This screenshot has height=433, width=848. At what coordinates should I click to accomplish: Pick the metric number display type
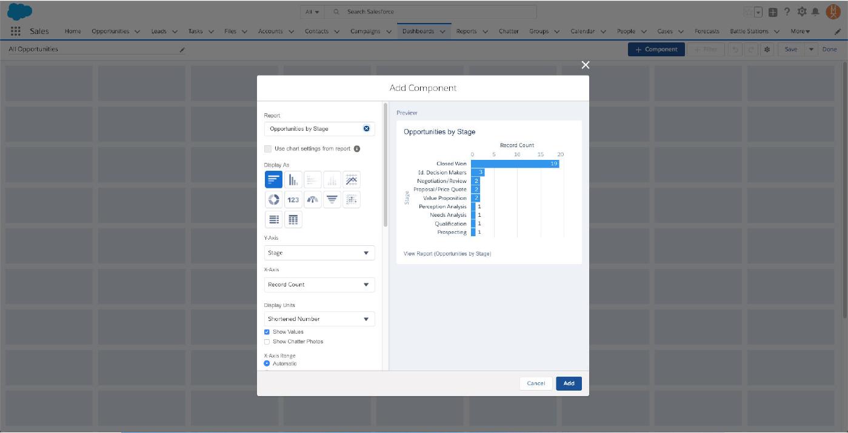(293, 200)
